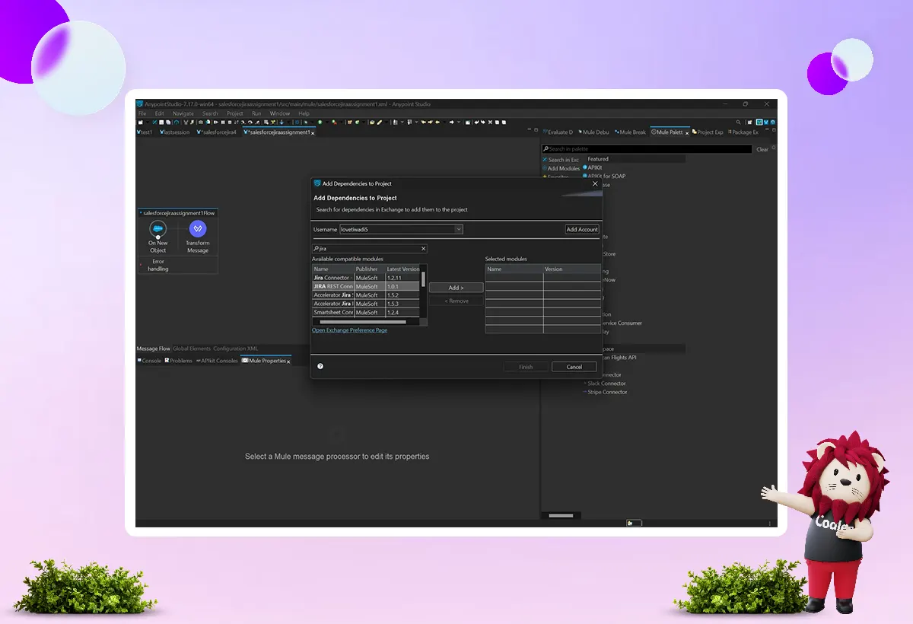Click the jira search field in dialog
Image resolution: width=913 pixels, height=624 pixels.
tap(370, 249)
